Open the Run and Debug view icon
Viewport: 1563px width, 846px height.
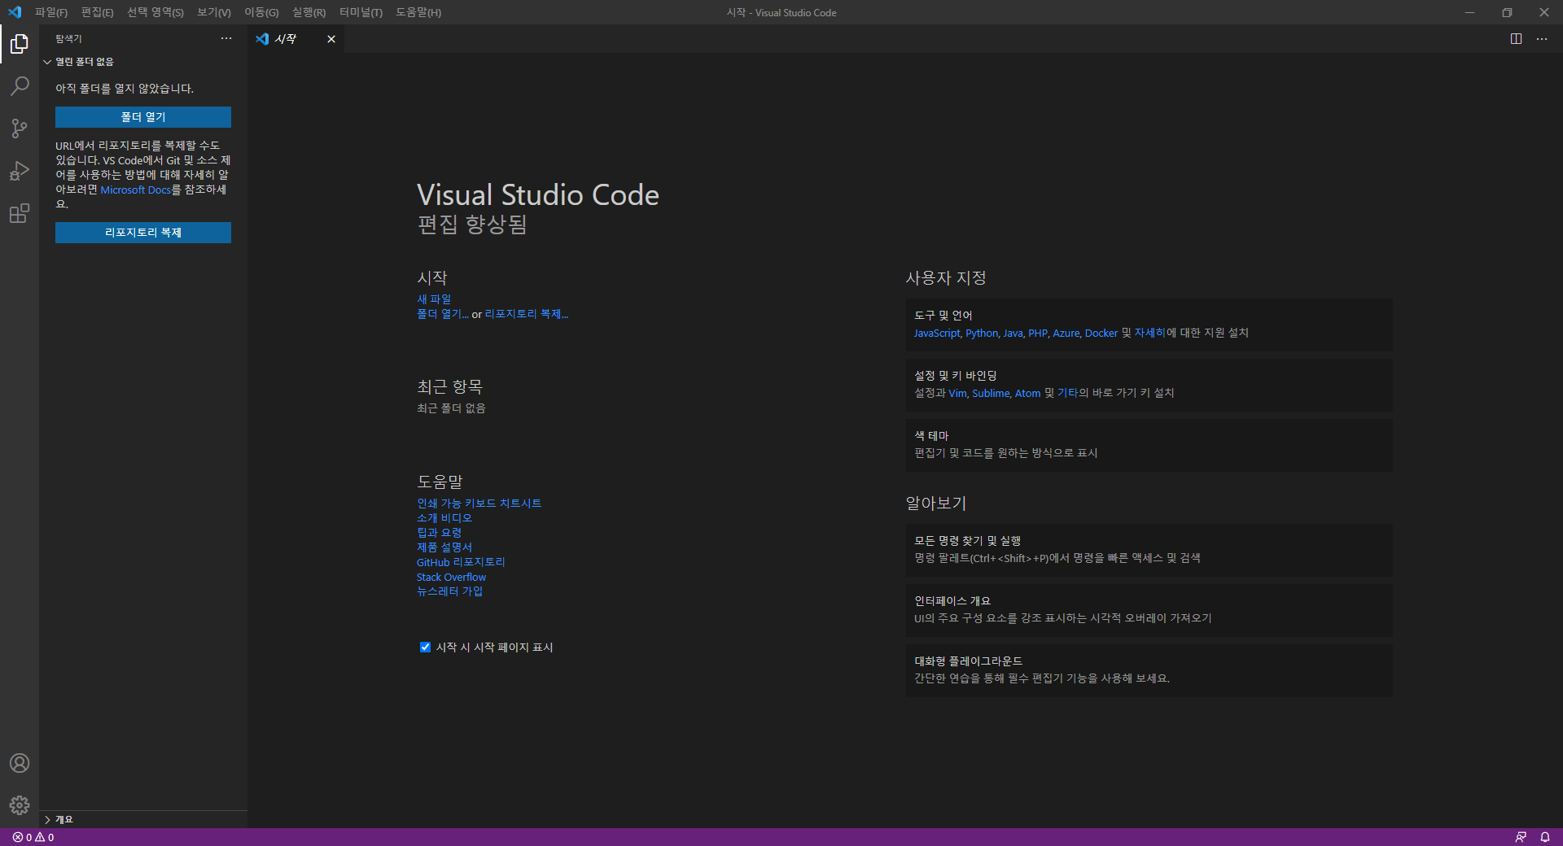[20, 171]
